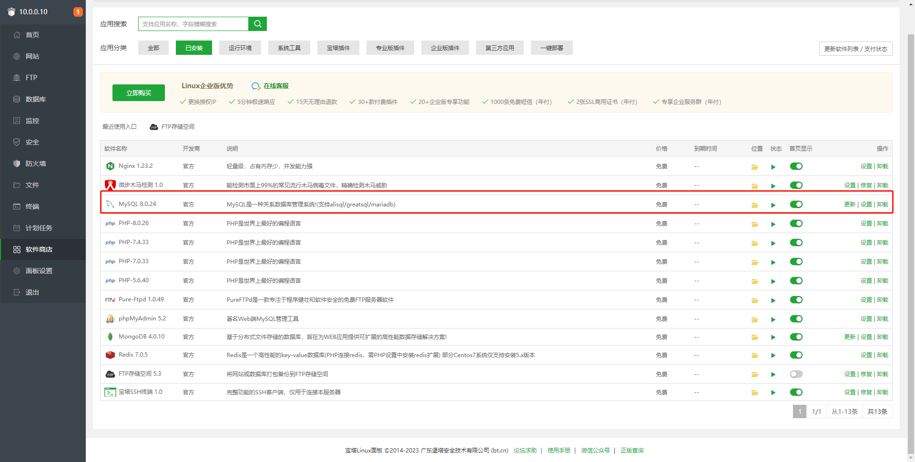Select the 运行环境 category tab

240,48
